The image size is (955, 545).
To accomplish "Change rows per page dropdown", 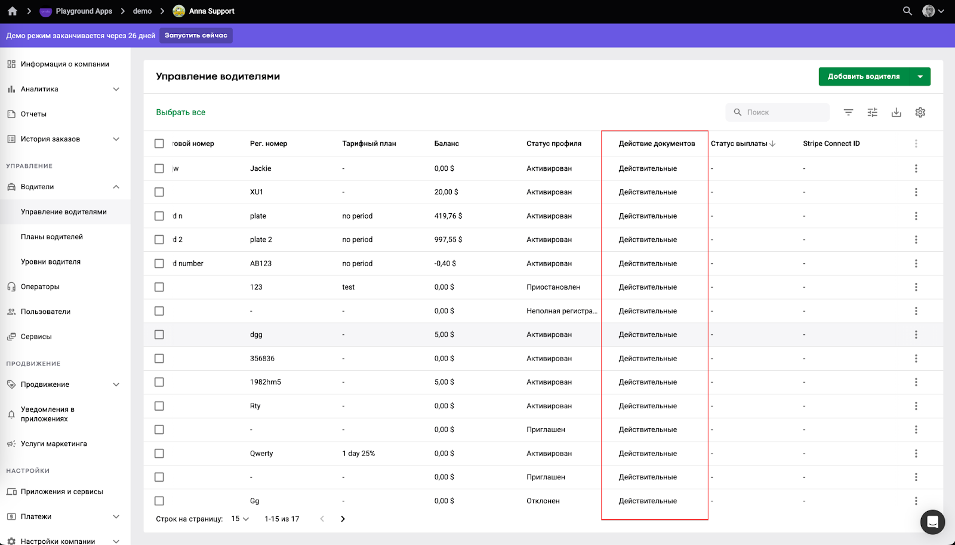I will [x=240, y=519].
